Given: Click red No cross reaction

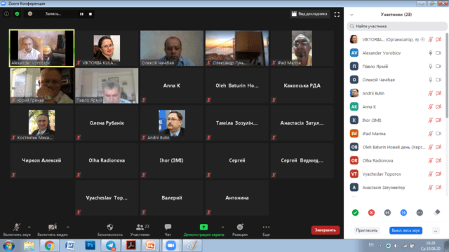Looking at the screenshot, I should [x=371, y=213].
